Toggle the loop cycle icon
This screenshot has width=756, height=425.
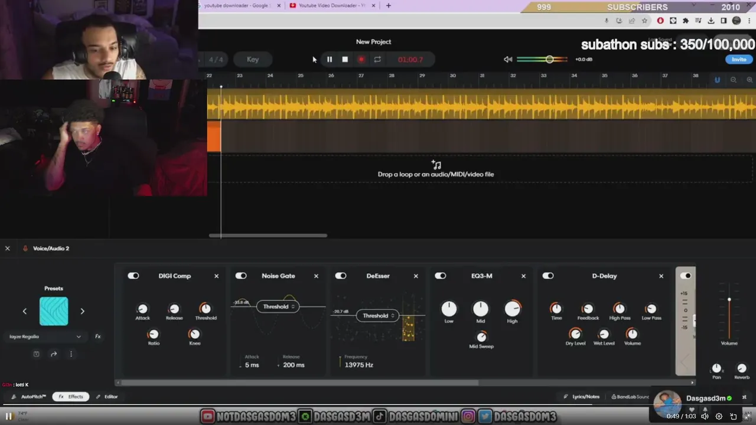(377, 60)
